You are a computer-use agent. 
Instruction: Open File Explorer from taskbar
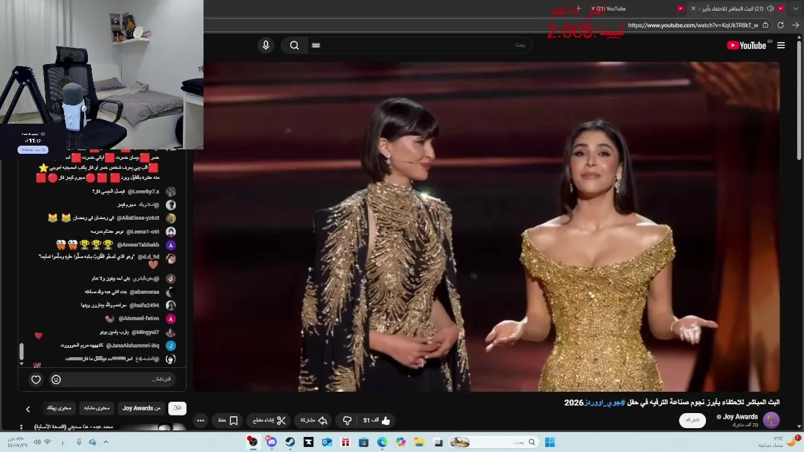(x=419, y=442)
